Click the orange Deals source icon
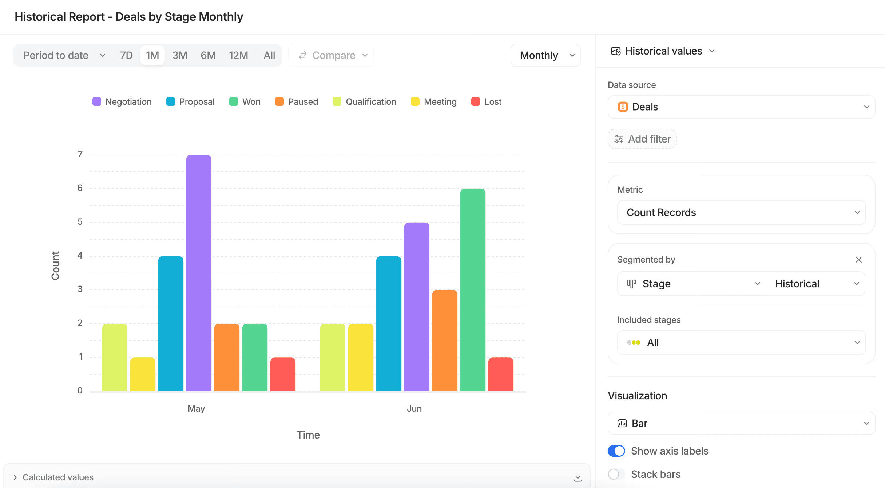The width and height of the screenshot is (885, 488). pyautogui.click(x=623, y=107)
